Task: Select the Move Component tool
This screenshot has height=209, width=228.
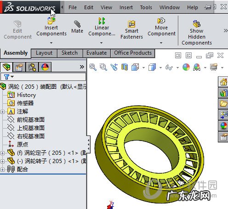Action: (x=161, y=27)
